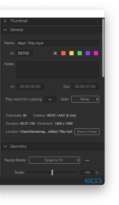Pick the red color label
This screenshot has height=205, width=119.
[63, 53]
